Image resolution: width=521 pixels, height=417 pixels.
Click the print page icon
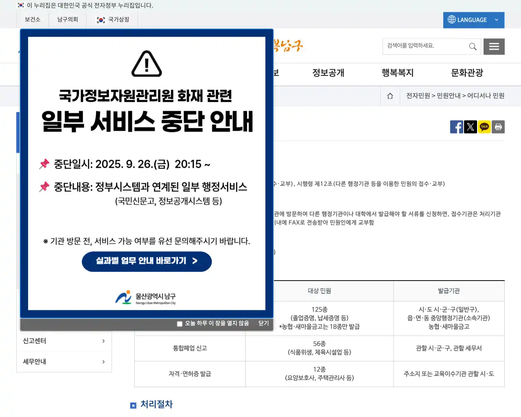(498, 127)
